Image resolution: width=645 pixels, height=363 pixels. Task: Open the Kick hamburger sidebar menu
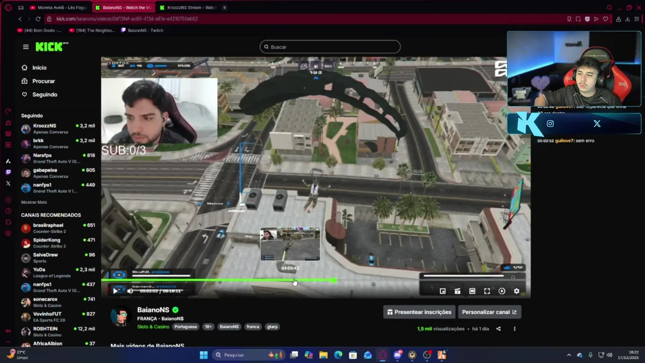point(26,47)
